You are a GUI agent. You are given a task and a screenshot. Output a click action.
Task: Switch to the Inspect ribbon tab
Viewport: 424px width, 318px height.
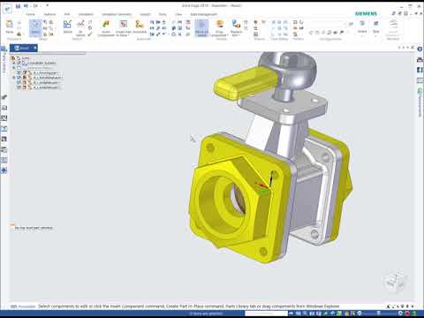tap(145, 14)
